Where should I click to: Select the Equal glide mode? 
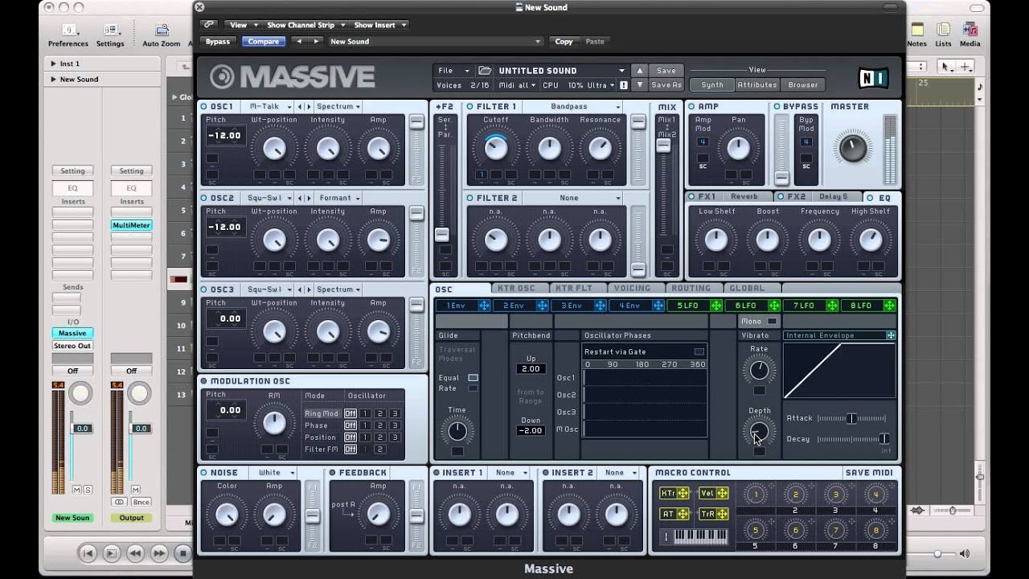[473, 378]
